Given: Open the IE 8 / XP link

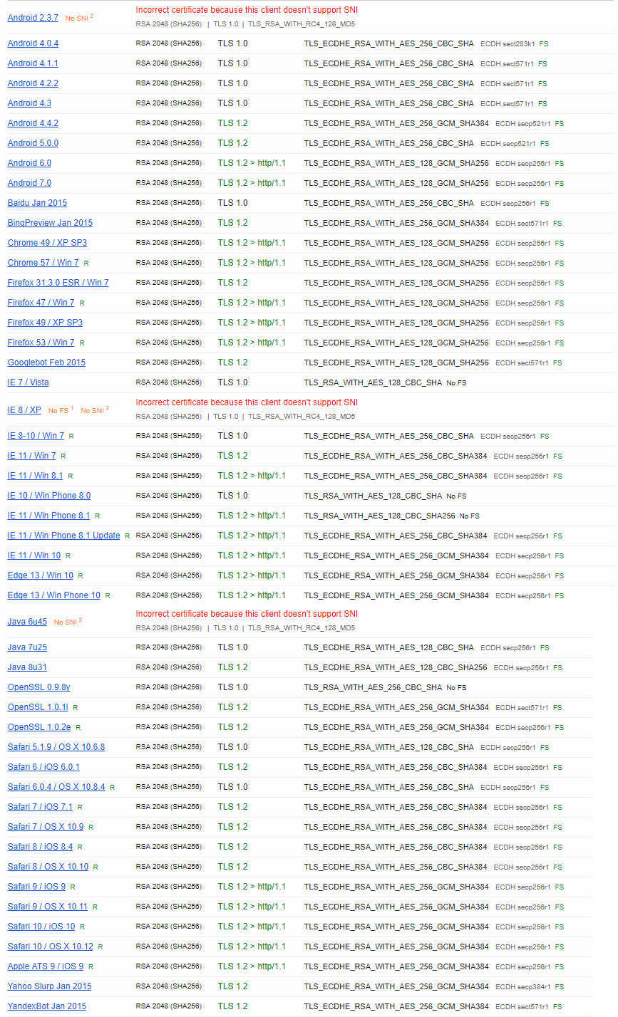Looking at the screenshot, I should click(x=24, y=410).
